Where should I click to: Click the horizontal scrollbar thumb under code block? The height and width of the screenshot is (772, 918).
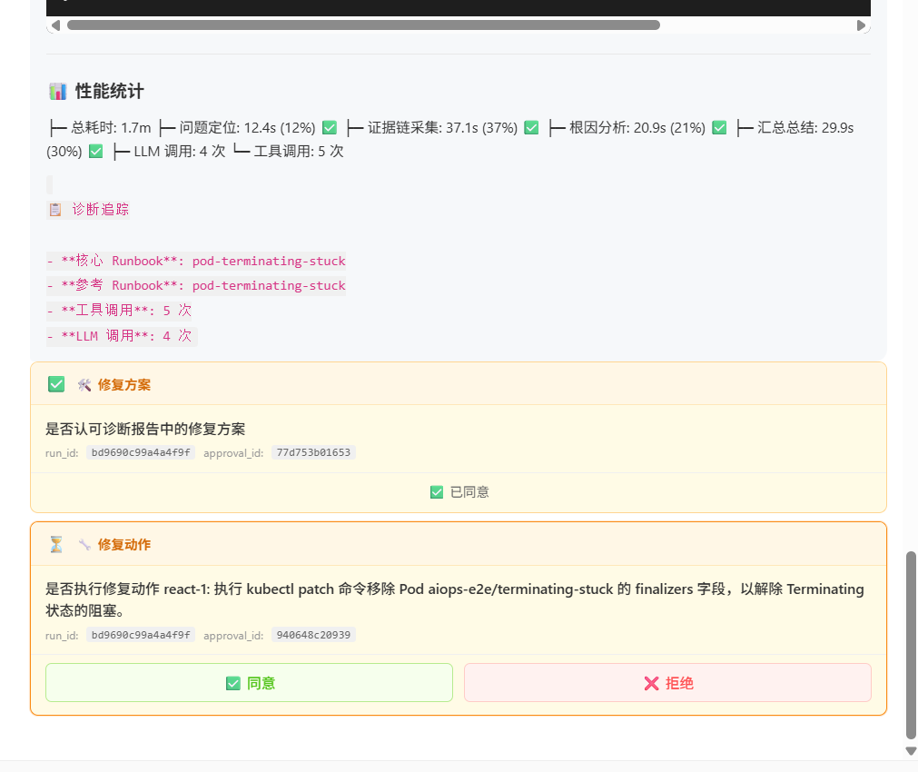coord(363,25)
